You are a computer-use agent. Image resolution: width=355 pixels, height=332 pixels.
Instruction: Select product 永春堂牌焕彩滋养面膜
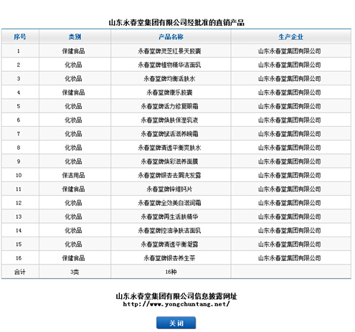pos(169,161)
